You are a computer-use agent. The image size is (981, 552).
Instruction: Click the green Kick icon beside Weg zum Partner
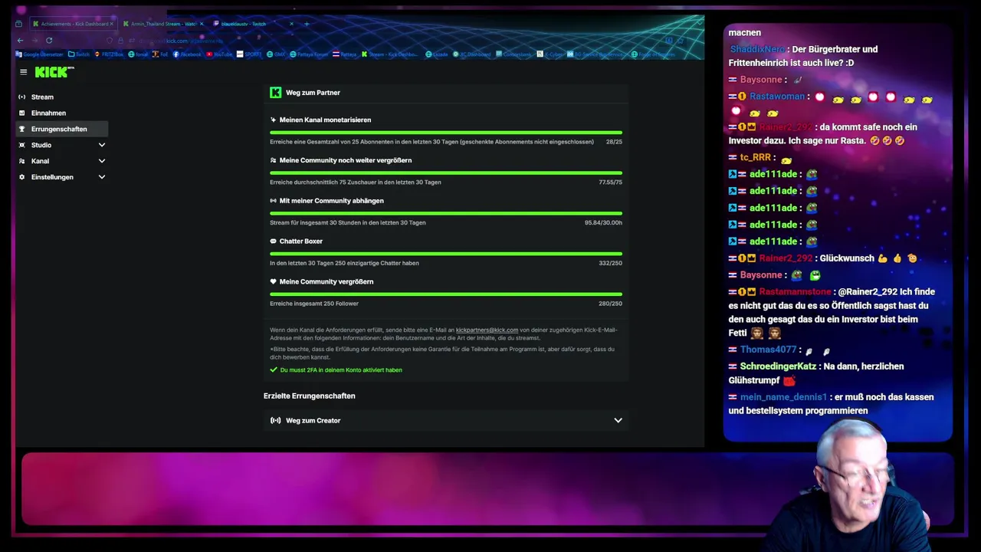(276, 93)
